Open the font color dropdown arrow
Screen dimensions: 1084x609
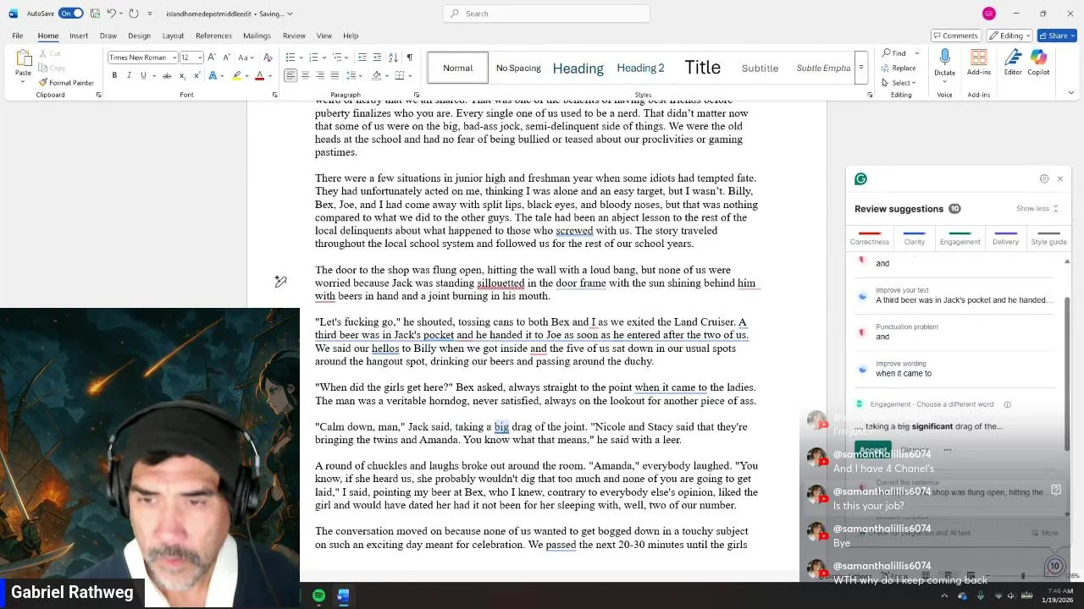click(268, 76)
